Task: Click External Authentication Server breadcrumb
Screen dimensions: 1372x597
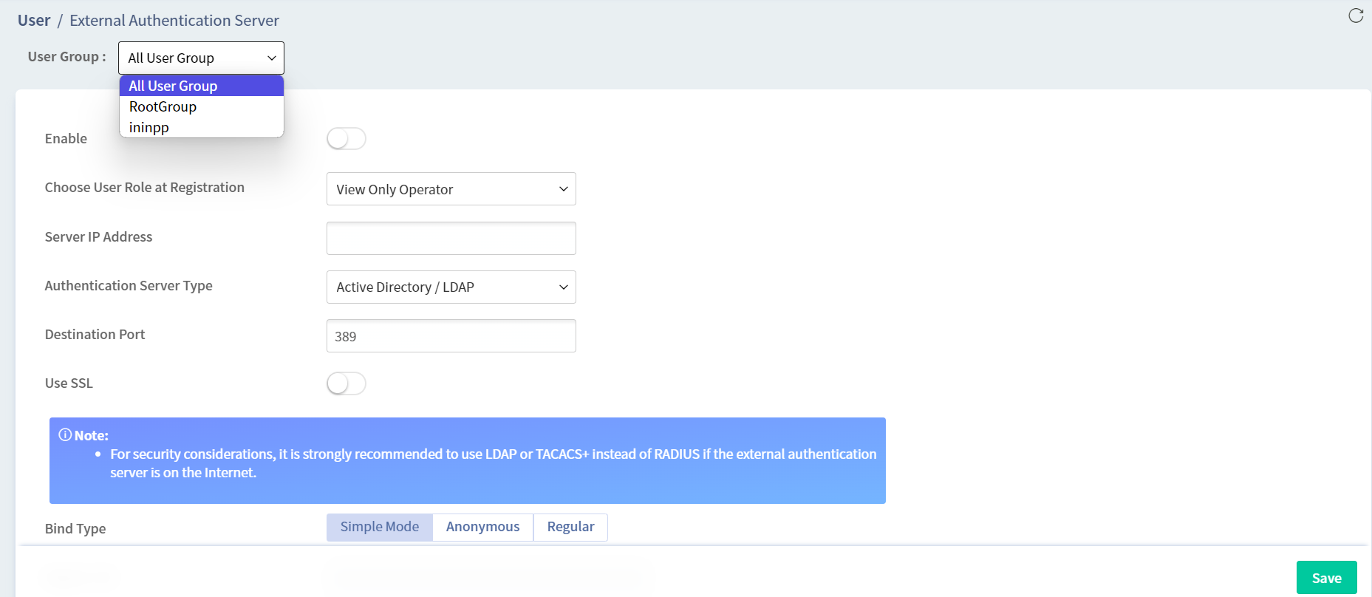Action: pos(174,21)
